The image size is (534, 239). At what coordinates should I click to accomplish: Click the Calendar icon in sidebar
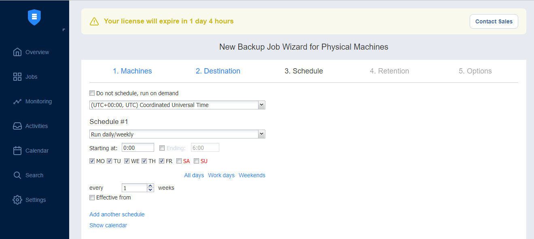(x=17, y=151)
